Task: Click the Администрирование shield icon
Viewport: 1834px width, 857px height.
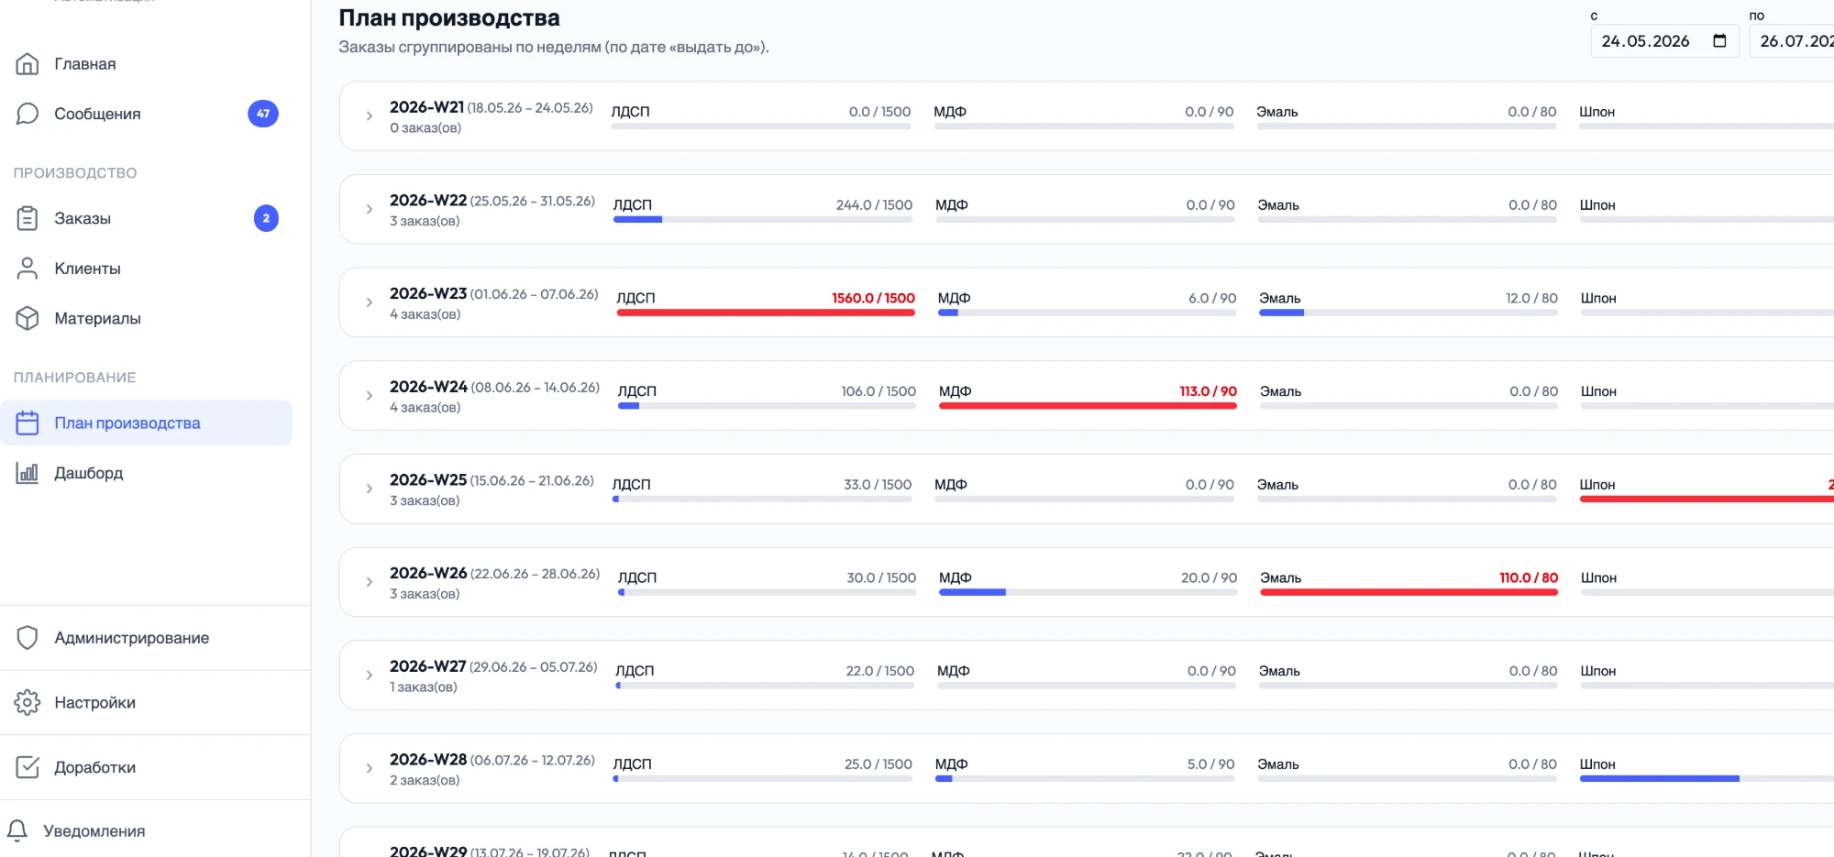Action: click(x=28, y=638)
